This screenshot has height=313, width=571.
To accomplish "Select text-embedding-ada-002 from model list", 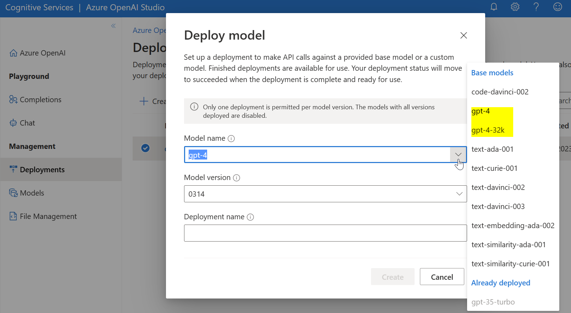I will (513, 226).
